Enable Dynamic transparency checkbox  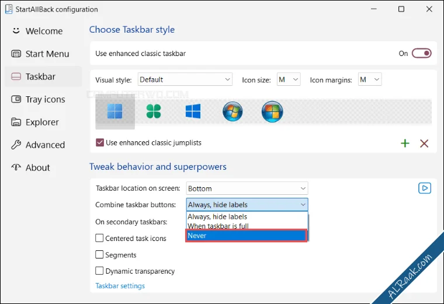coord(99,271)
